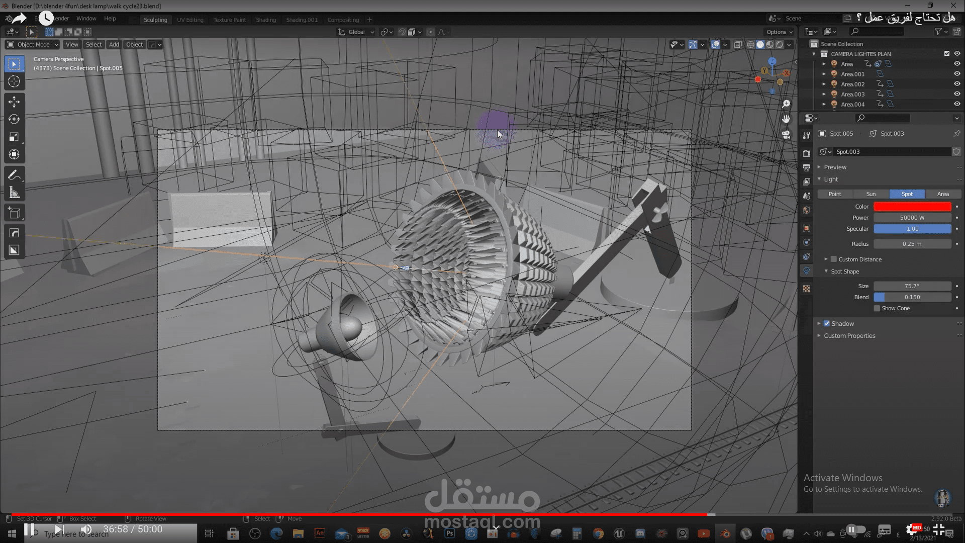The image size is (965, 543).
Task: Set light type to Point
Action: pos(835,194)
